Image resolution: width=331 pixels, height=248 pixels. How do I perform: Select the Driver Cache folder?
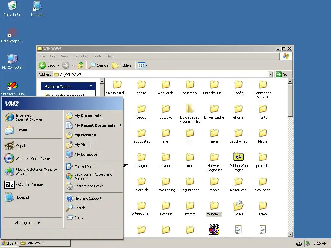pos(214,112)
